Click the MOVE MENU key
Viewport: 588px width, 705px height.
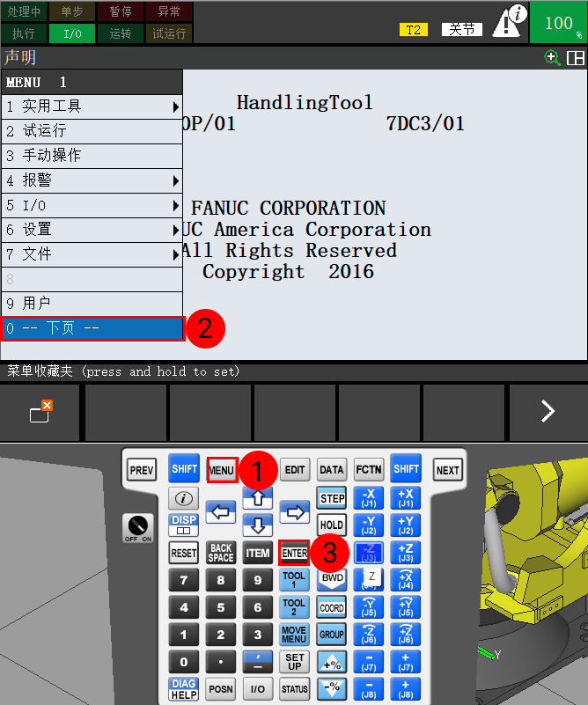point(294,635)
